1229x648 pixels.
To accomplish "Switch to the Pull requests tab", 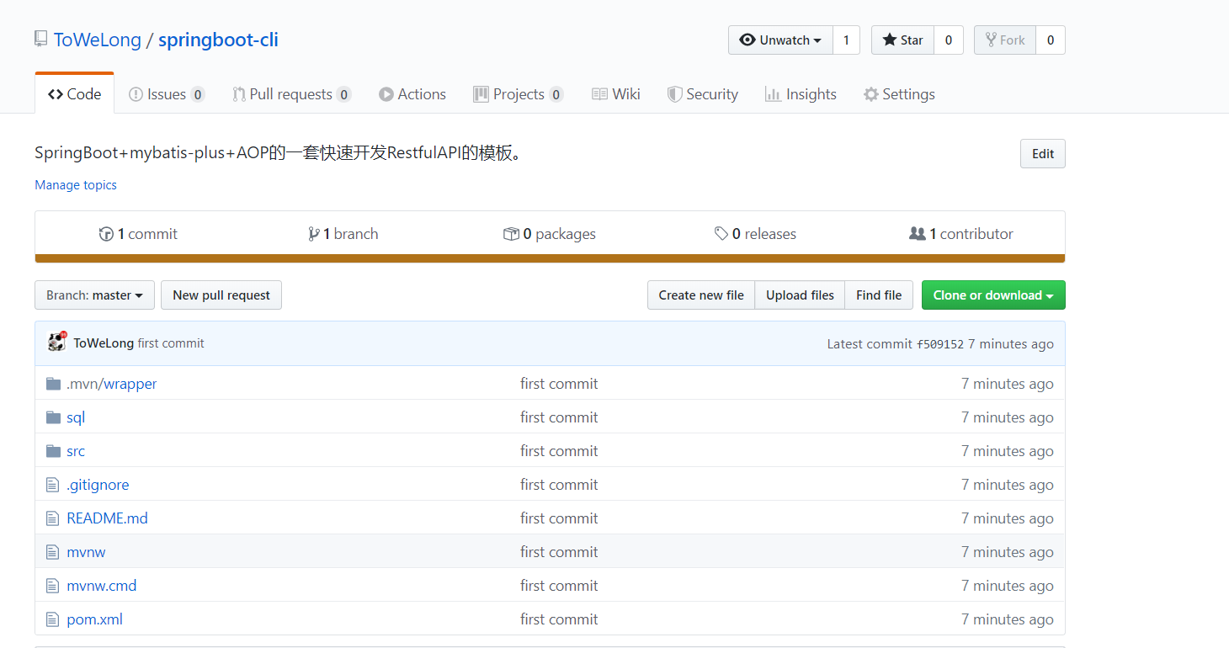I will (290, 94).
